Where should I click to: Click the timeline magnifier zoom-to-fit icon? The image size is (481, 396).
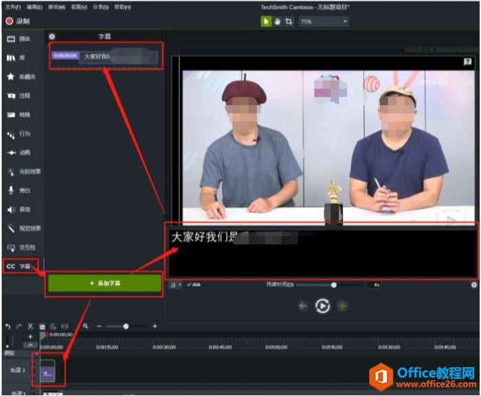point(86,326)
